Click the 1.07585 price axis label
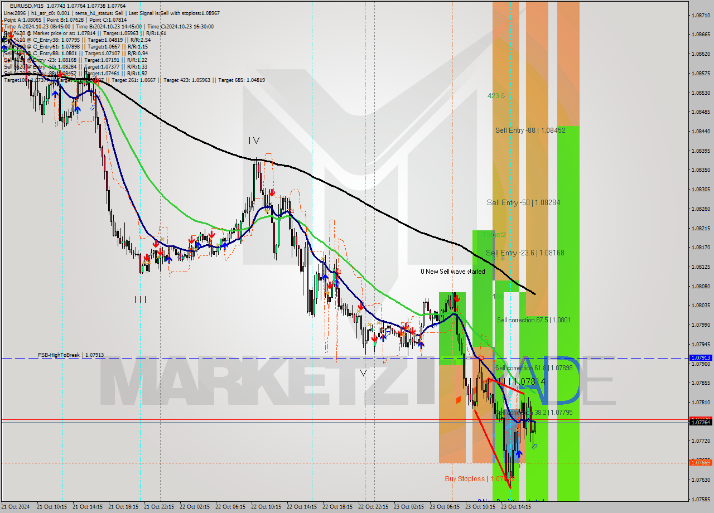This screenshot has height=513, width=714. 701,499
